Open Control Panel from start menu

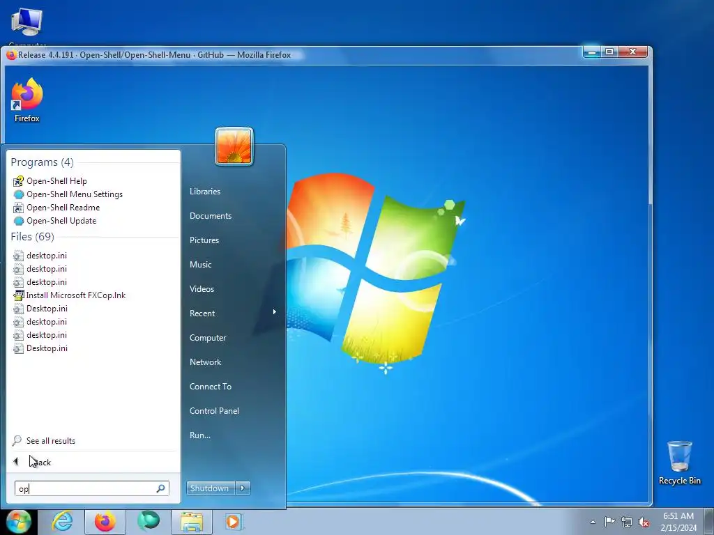(x=214, y=411)
